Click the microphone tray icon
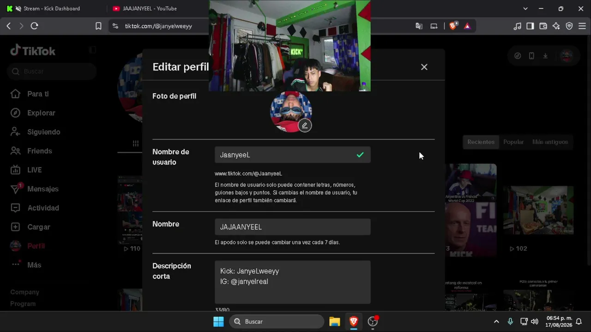591x332 pixels. click(510, 321)
